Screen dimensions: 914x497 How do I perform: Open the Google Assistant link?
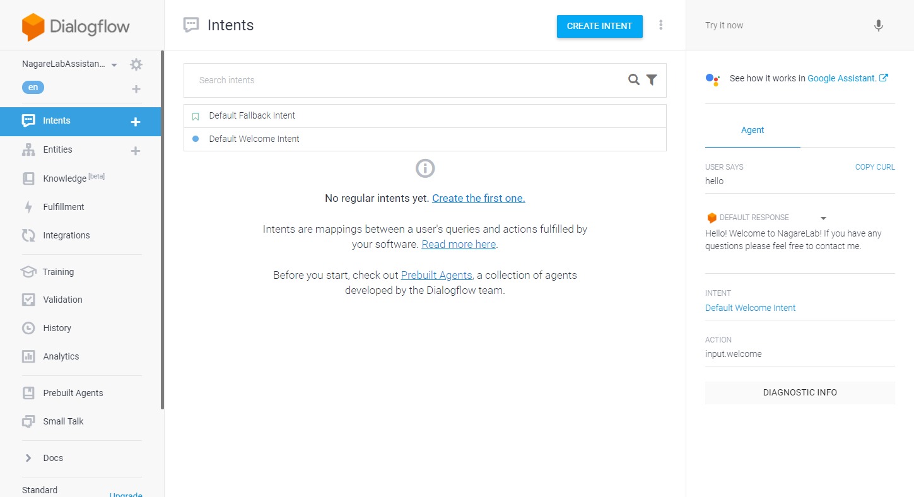pos(847,78)
